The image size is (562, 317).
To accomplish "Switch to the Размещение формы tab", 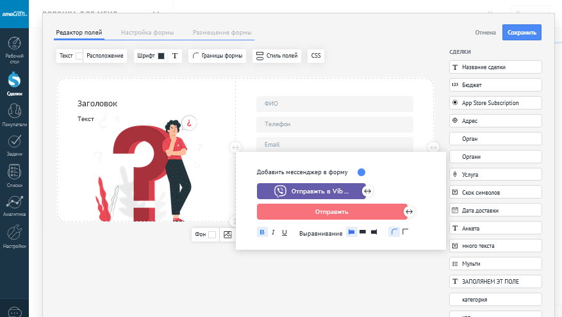I will 222,32.
